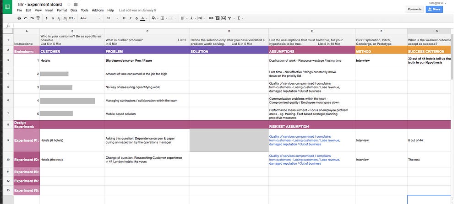Select 'Amount of time consumed in the job' cell

(x=147, y=74)
